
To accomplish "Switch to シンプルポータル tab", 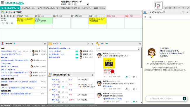I will click(x=28, y=8).
